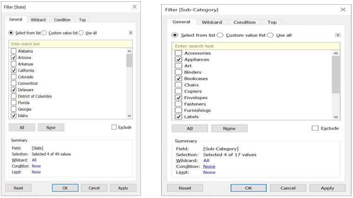Check the Arkansas checkbox

click(14, 64)
